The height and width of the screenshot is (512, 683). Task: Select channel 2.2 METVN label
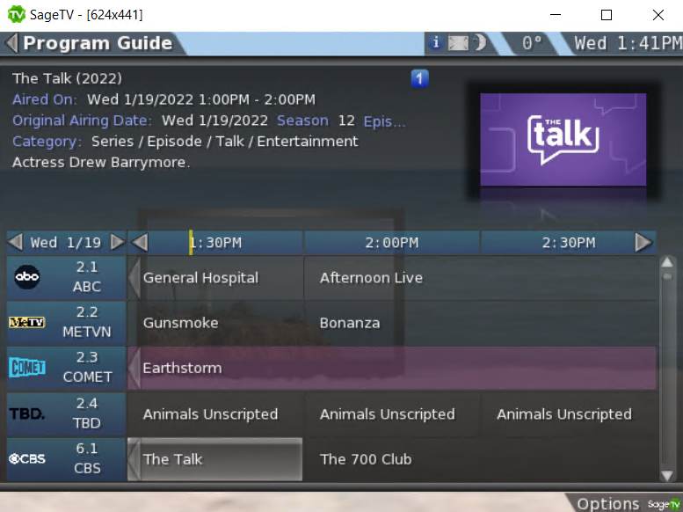point(87,322)
